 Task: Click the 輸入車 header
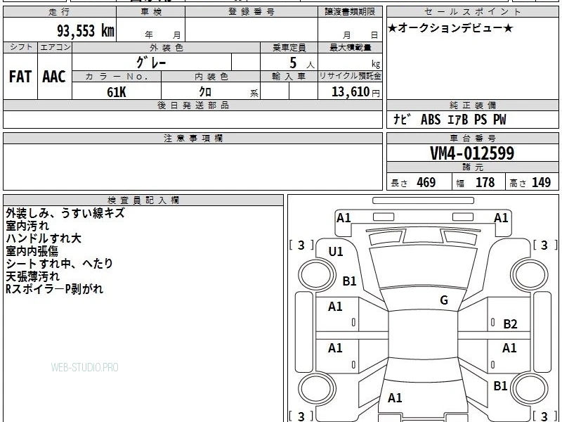(289, 77)
